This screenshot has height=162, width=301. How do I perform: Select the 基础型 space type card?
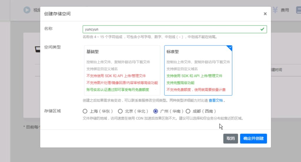tap(122, 70)
